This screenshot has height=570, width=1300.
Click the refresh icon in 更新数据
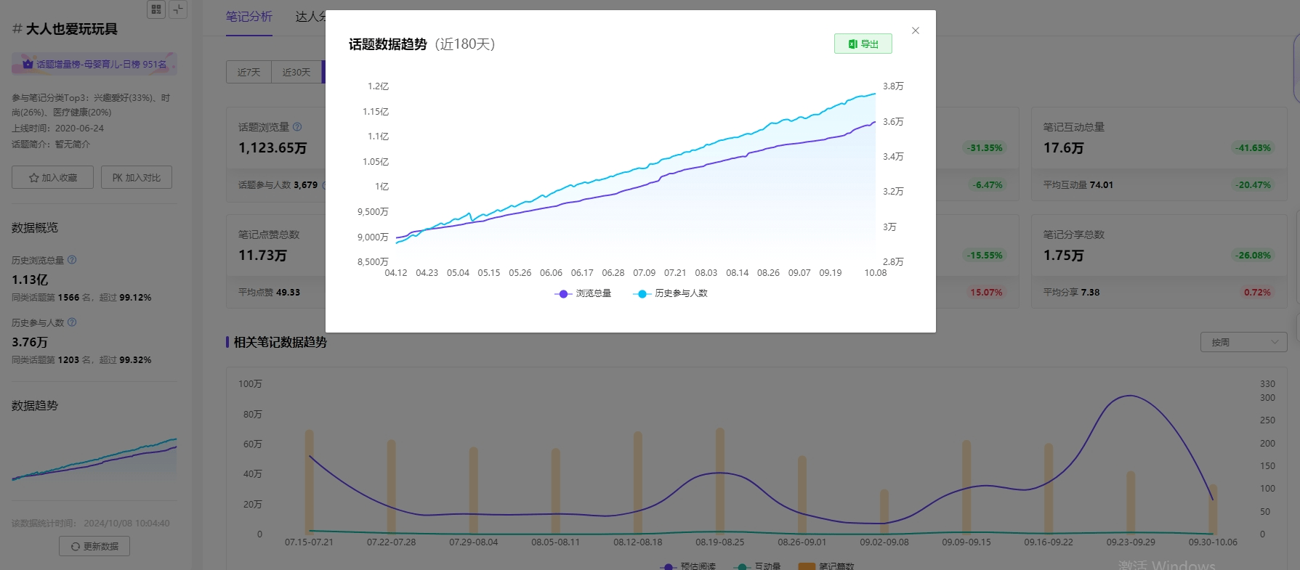(x=76, y=547)
